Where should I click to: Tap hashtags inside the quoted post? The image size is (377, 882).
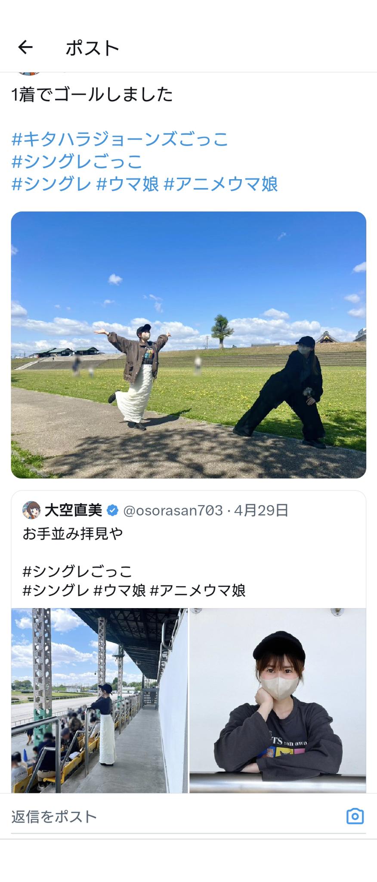[x=134, y=581]
